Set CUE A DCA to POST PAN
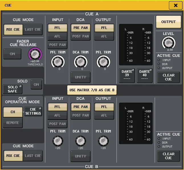This screenshot has width=184, height=170. (81, 36)
